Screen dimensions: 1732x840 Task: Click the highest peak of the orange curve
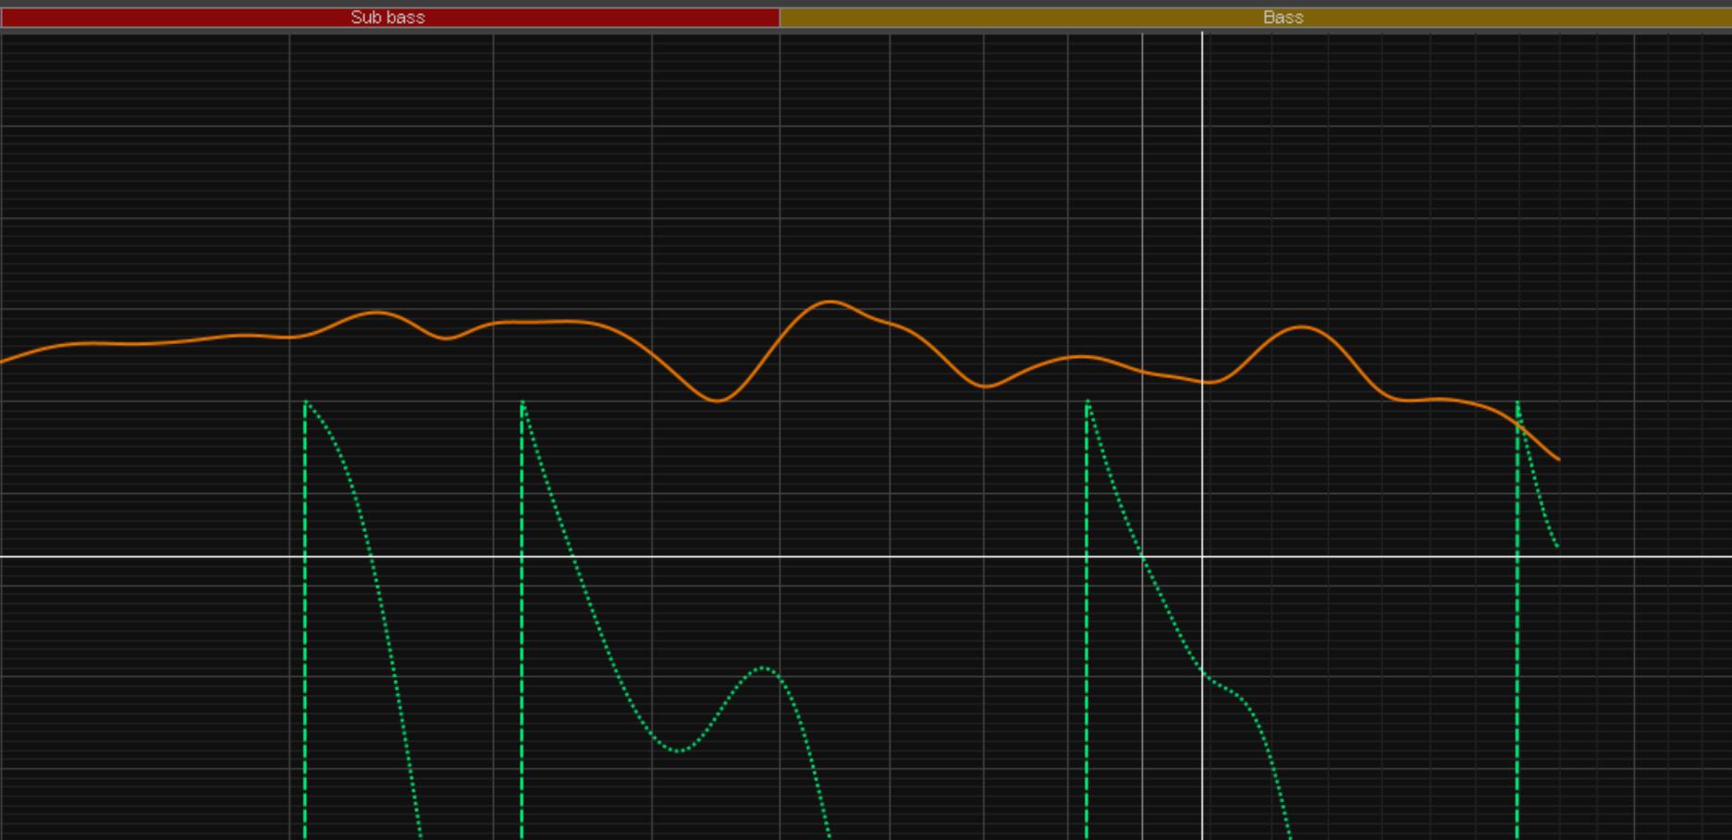(x=829, y=302)
